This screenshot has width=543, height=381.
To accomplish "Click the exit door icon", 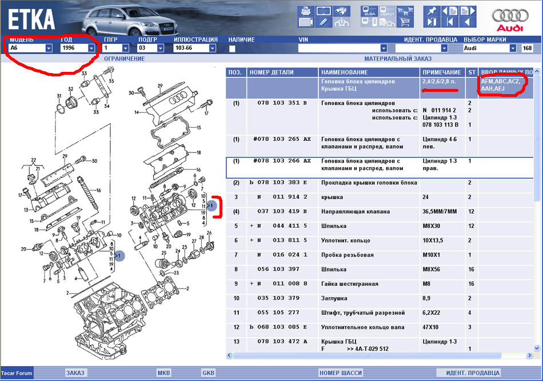I will [x=431, y=23].
